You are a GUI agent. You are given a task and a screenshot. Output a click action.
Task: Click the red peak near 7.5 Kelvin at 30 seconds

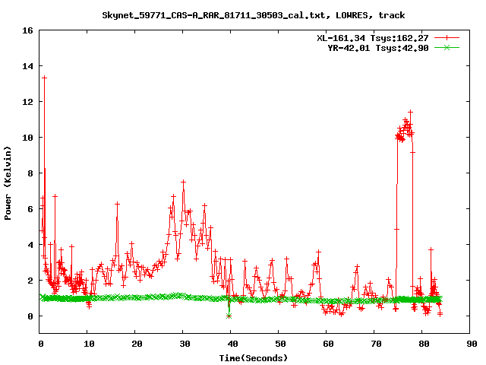(183, 182)
